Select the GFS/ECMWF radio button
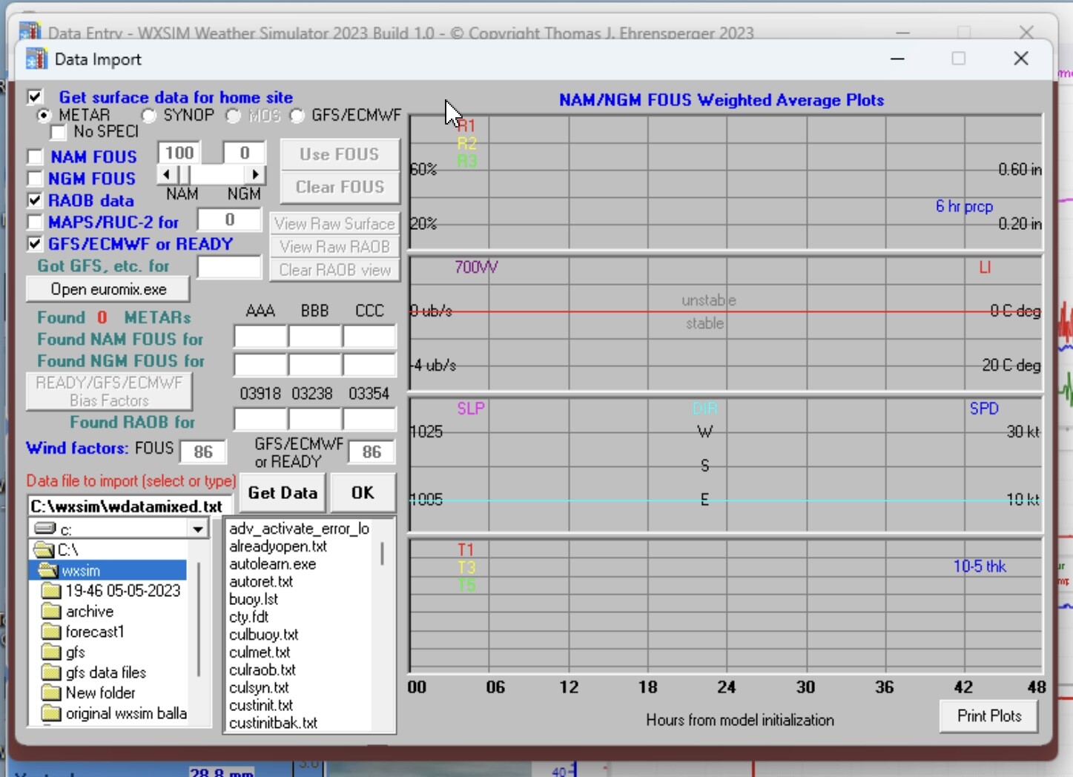1073x777 pixels. coord(297,116)
